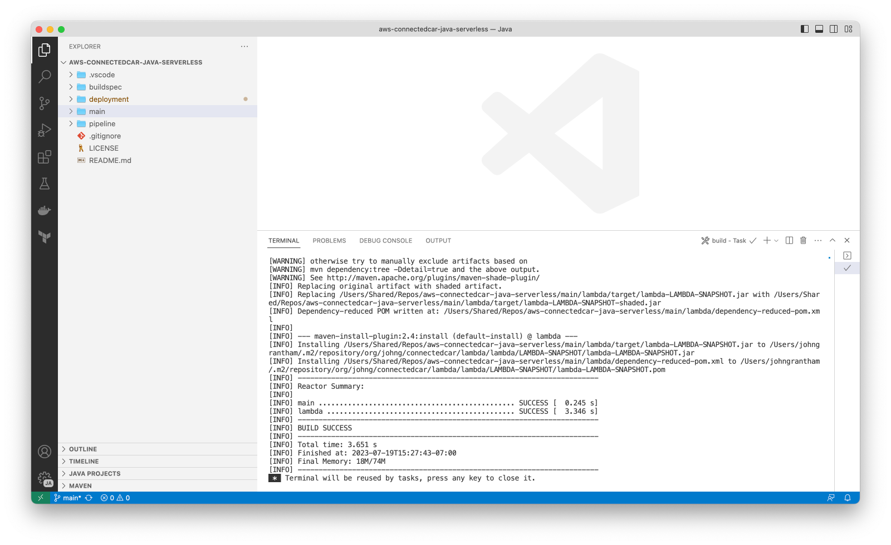Switch to the OUTPUT tab
This screenshot has height=545, width=891.
[x=438, y=241]
